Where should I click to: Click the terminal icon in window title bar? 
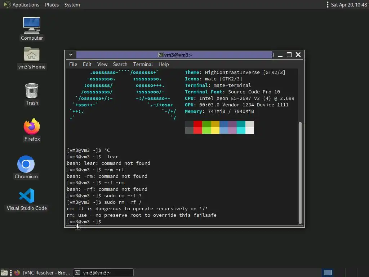(x=160, y=55)
